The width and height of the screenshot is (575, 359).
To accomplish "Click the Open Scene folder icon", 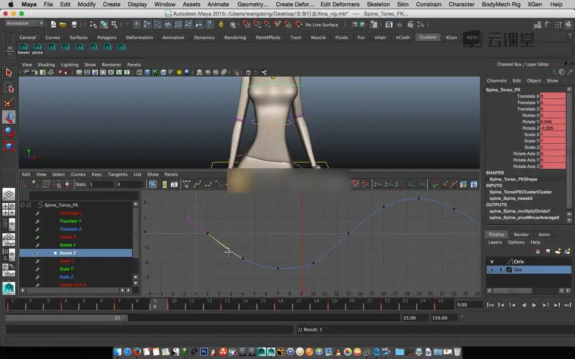I will click(63, 25).
